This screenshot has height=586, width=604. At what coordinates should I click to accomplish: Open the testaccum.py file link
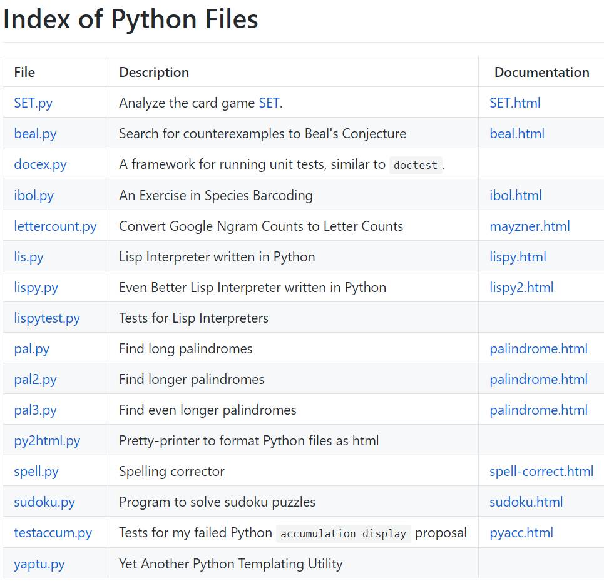tap(53, 533)
